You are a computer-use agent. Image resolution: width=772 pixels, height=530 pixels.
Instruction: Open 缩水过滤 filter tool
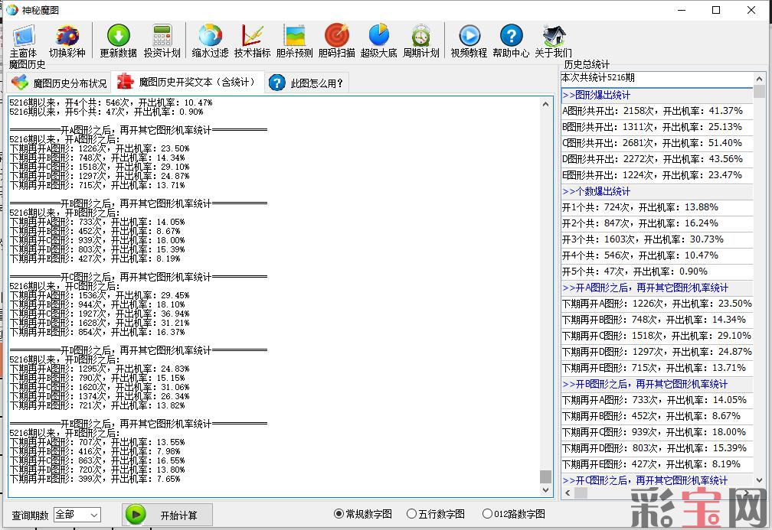pos(210,41)
